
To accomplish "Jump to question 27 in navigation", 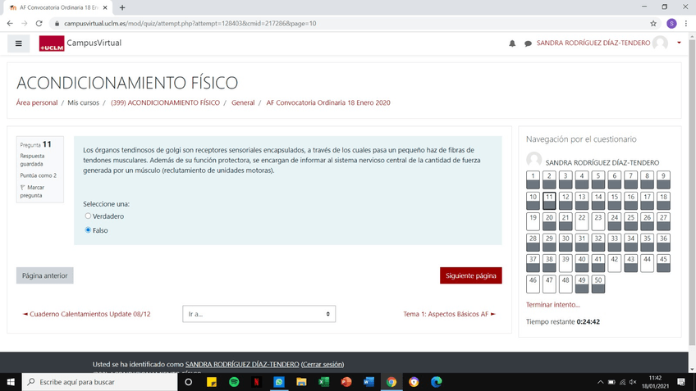I will click(663, 221).
